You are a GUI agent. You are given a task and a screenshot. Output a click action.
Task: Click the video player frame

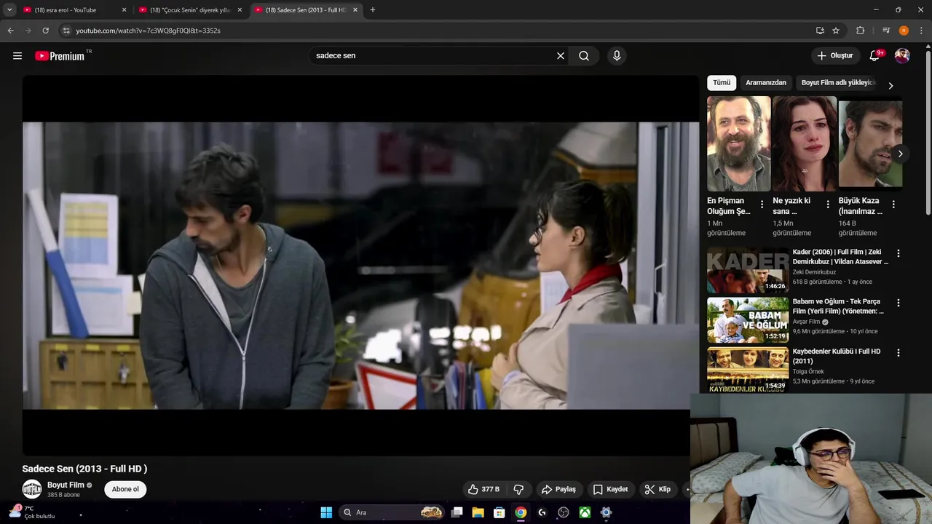click(360, 266)
